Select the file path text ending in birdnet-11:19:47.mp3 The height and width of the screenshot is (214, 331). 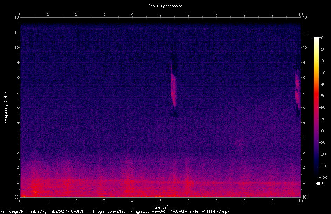115,212
